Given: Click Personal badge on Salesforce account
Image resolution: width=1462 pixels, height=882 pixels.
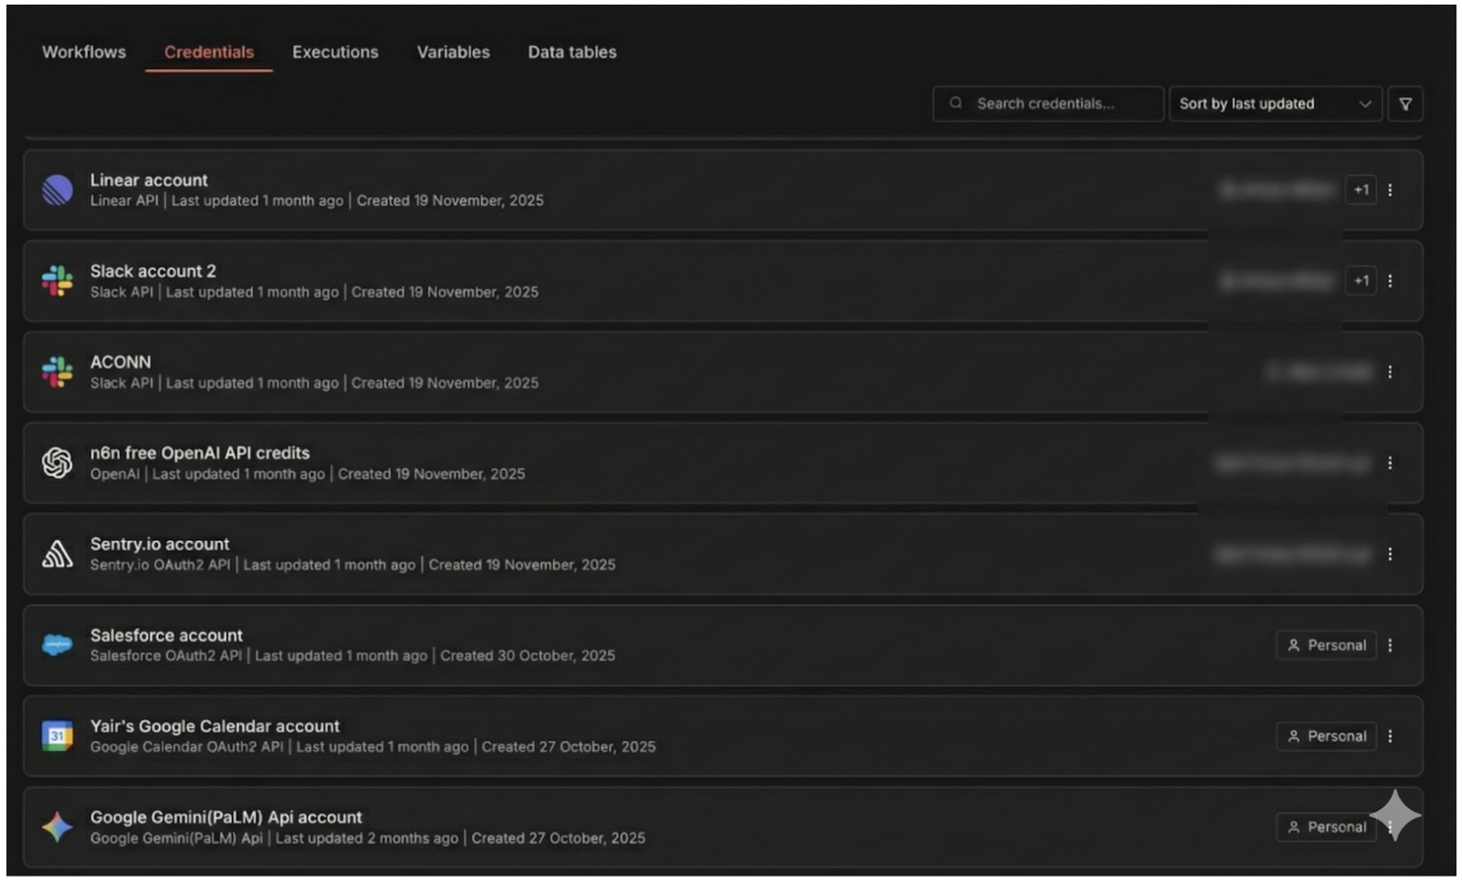Looking at the screenshot, I should (1326, 645).
